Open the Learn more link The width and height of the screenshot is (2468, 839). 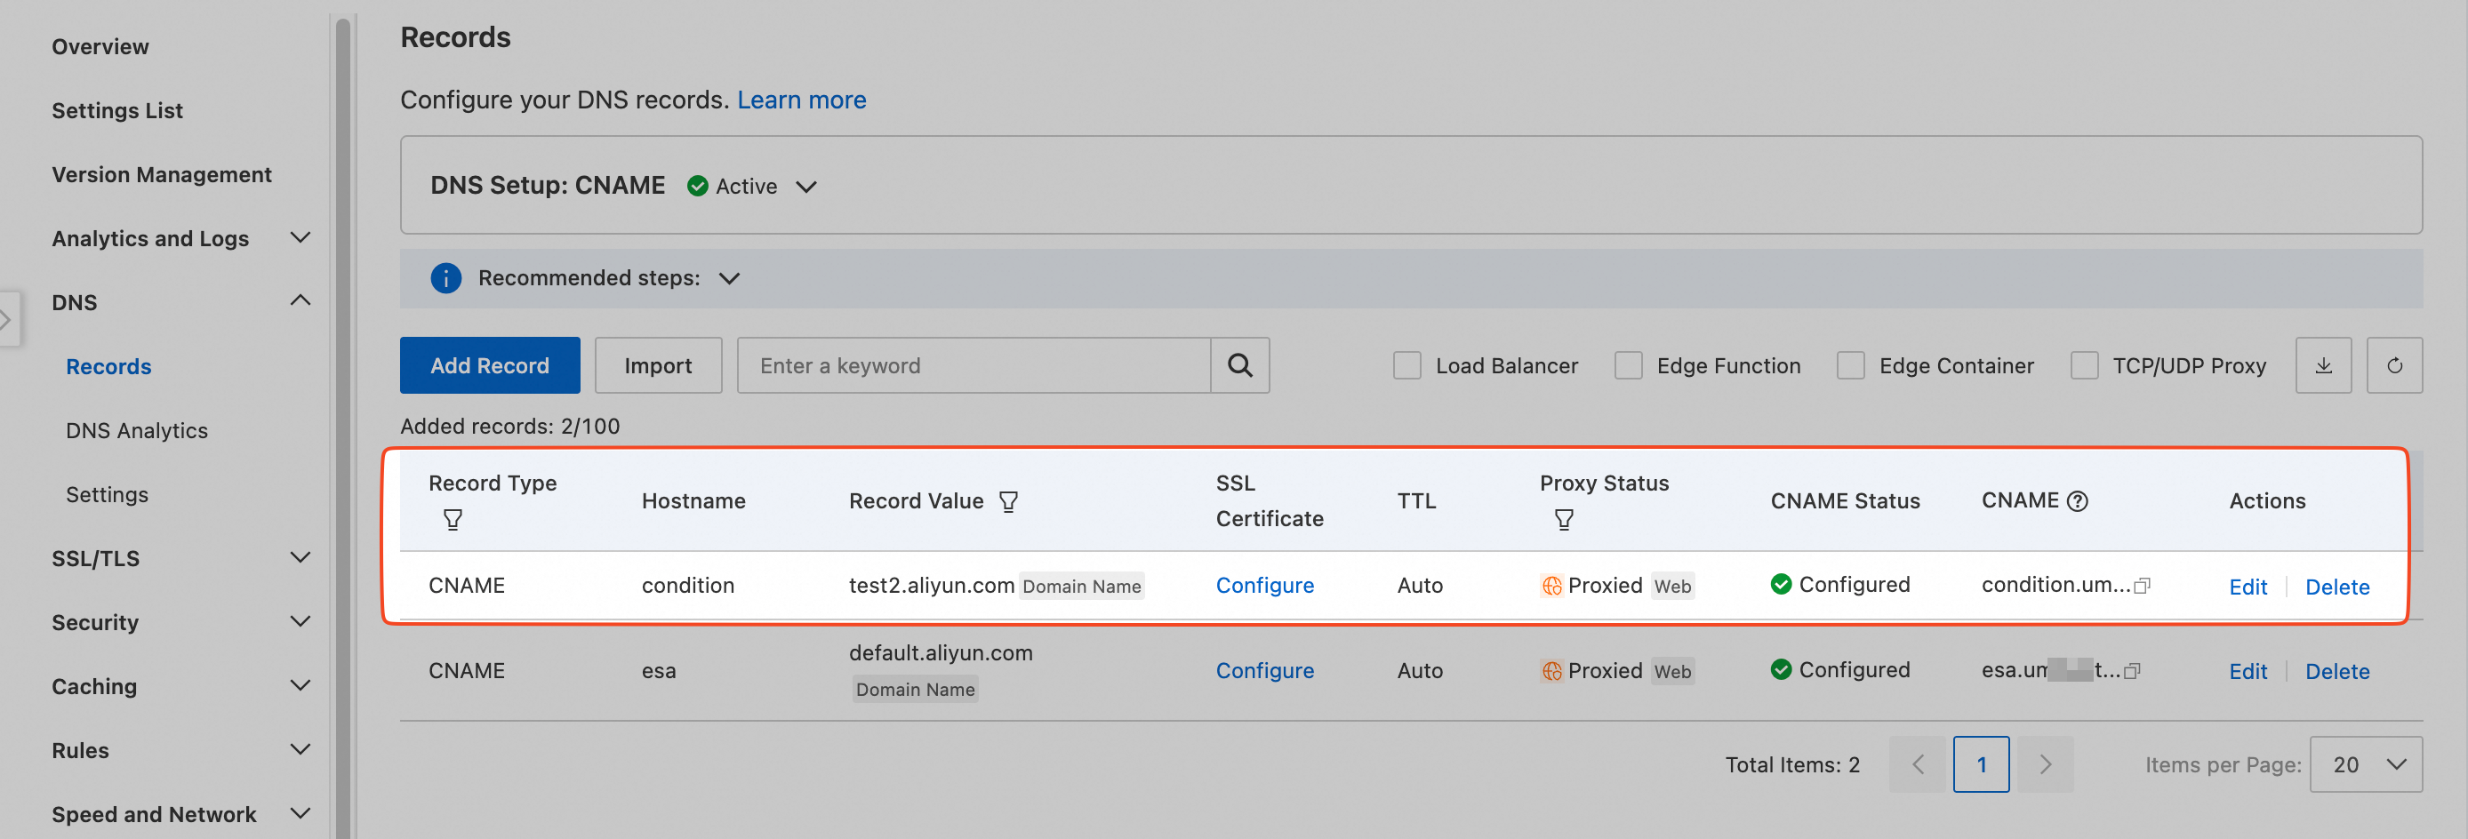(x=801, y=100)
